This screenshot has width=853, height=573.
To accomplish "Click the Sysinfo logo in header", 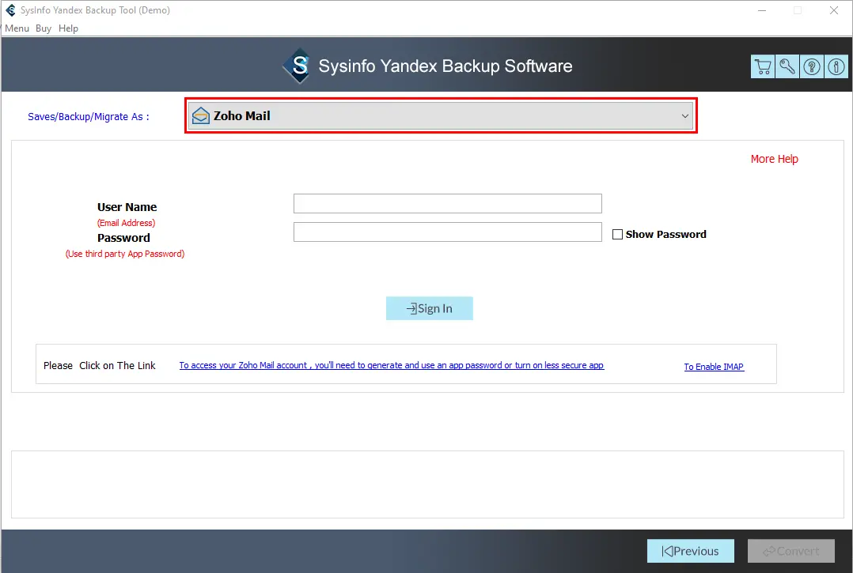I will pos(298,66).
